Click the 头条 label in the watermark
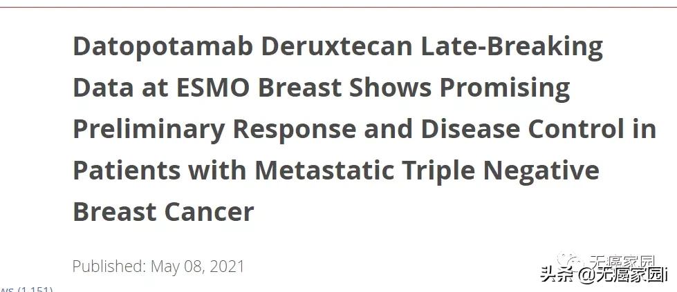 (557, 275)
